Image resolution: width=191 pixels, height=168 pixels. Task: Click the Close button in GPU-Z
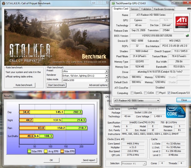(x=184, y=100)
